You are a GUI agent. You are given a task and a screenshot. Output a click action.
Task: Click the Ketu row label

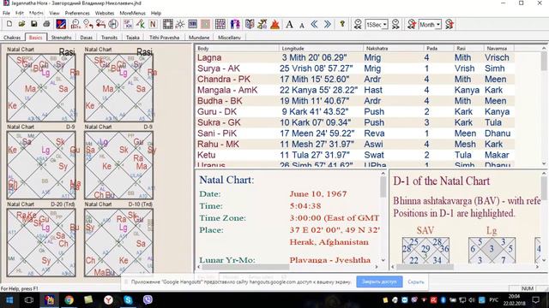207,155
